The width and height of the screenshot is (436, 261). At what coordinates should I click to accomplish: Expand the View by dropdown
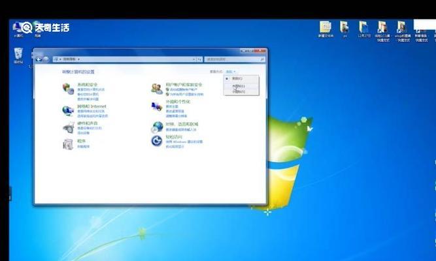pyautogui.click(x=230, y=70)
